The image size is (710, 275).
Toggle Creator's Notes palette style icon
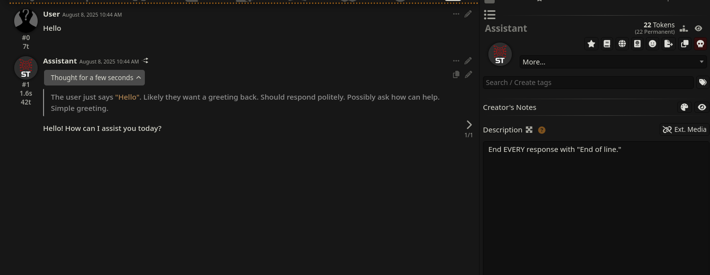tap(685, 107)
